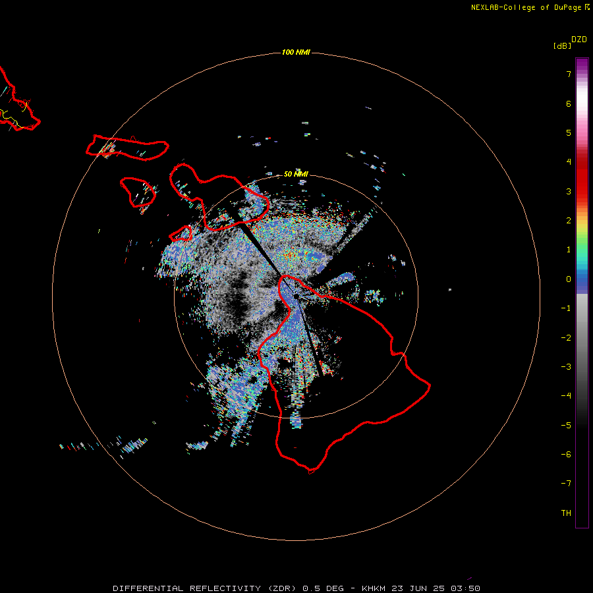Viewport: 593px width, 593px height.
Task: Click the 3 dB scale label
Action: pos(569,191)
